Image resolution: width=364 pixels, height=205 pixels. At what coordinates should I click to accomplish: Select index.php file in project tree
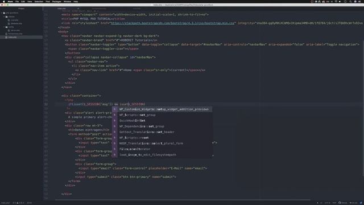[x=21, y=37]
